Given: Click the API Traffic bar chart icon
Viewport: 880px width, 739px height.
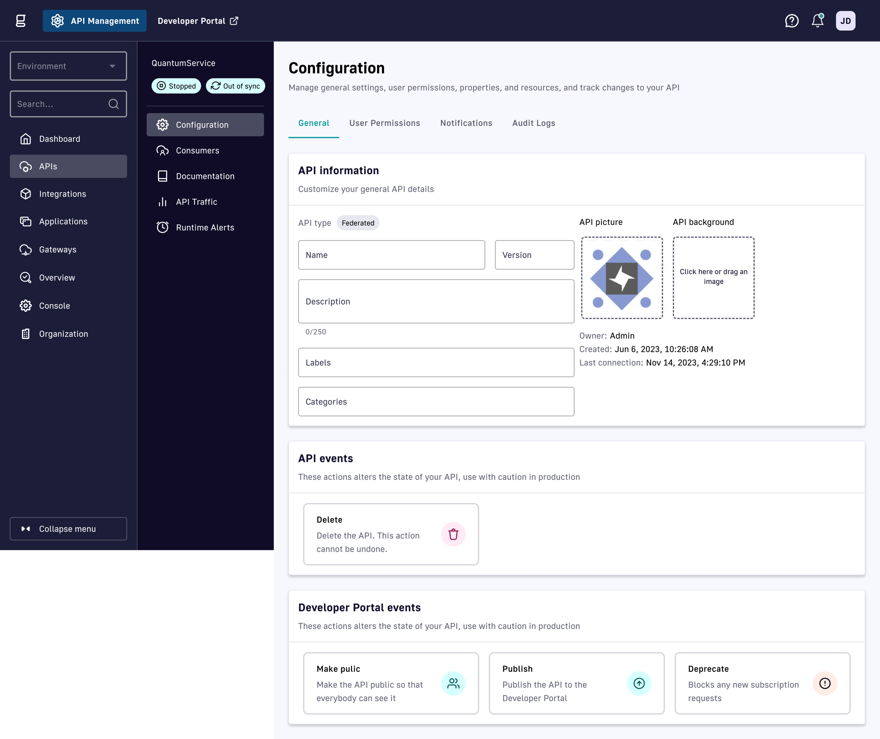Looking at the screenshot, I should click(x=162, y=202).
